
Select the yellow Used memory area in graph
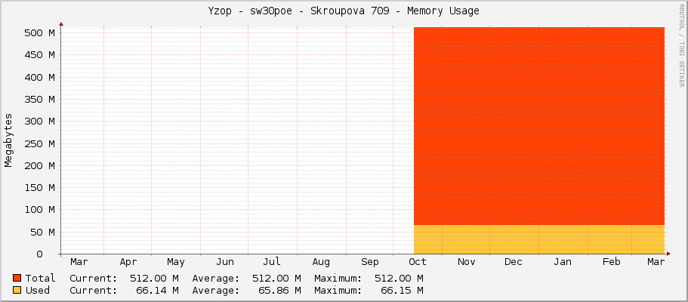539,239
